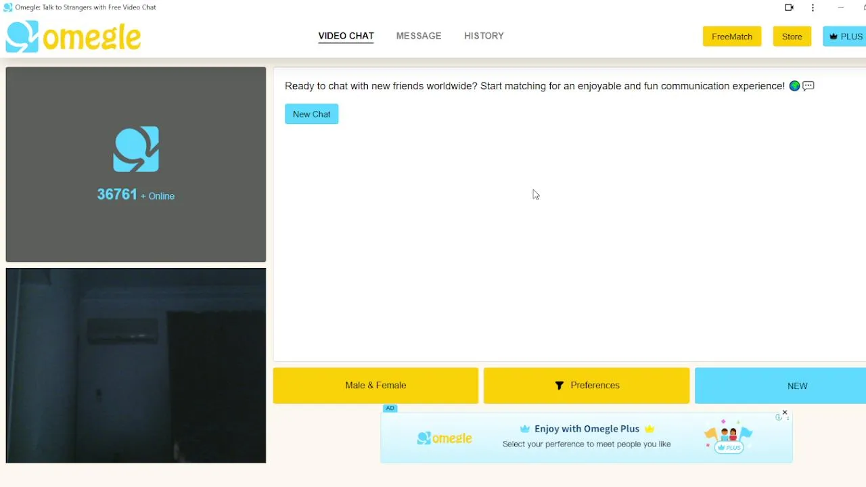
Task: Click 'Enjoy with Omegle Plus' ad text
Action: point(587,429)
